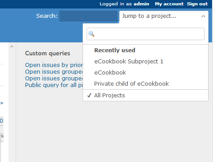Click the up chevron arrow of project dropdown
This screenshot has width=213, height=162.
(x=203, y=16)
